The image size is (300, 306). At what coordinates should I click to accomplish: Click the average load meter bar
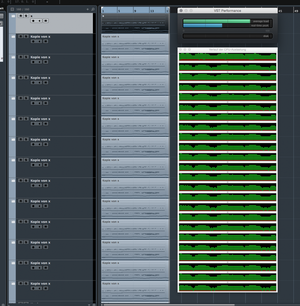click(217, 21)
